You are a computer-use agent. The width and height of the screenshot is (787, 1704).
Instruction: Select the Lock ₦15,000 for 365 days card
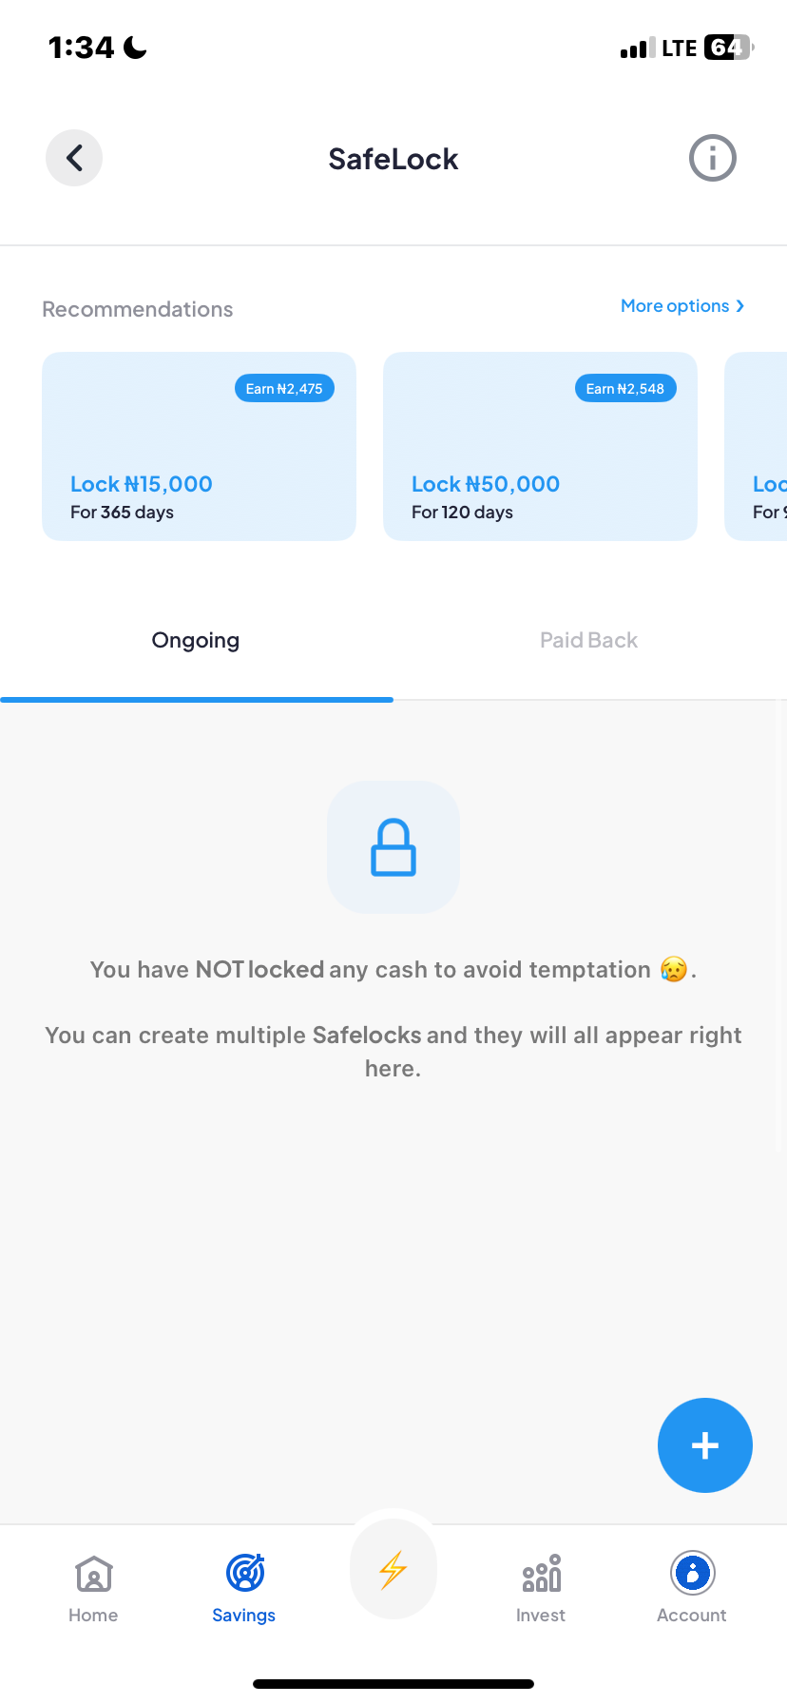click(x=199, y=446)
